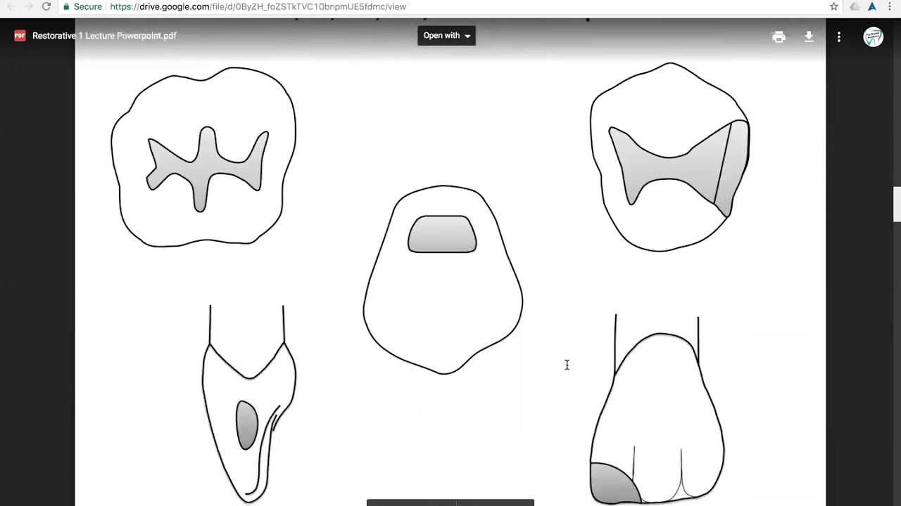Image resolution: width=901 pixels, height=506 pixels.
Task: Click the molar occlusal cavity drawing
Action: tap(203, 157)
